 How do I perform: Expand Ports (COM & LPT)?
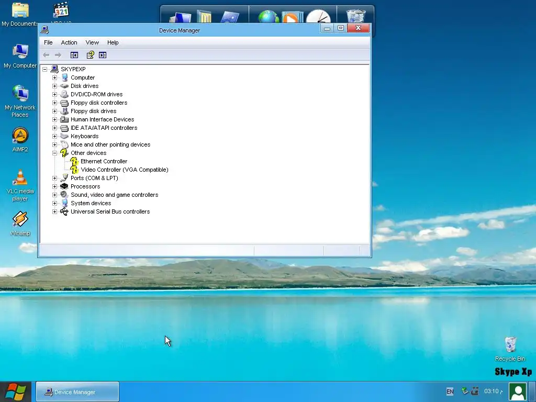pyautogui.click(x=54, y=178)
